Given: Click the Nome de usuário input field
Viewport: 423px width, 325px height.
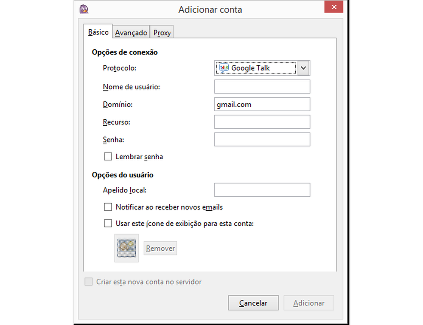Looking at the screenshot, I should pyautogui.click(x=262, y=86).
